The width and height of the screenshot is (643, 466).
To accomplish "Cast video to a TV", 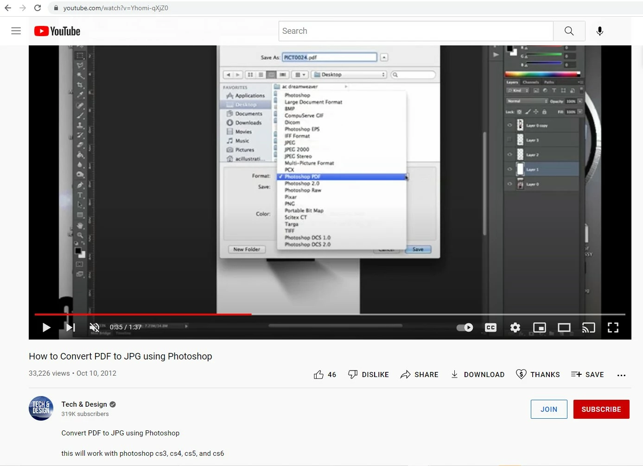I will coord(589,327).
